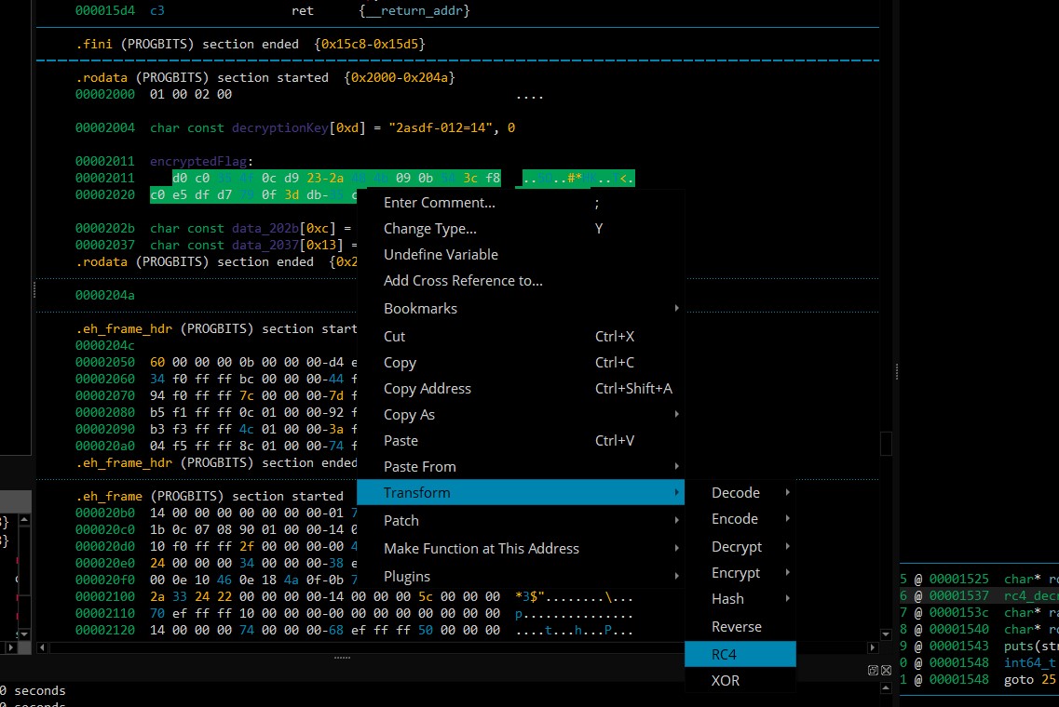The width and height of the screenshot is (1059, 707).
Task: Click the data_2037 variable name
Action: click(265, 245)
